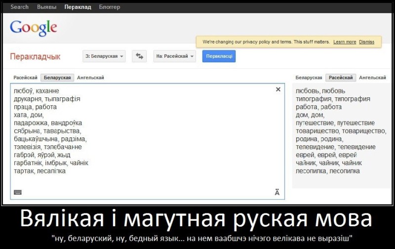Click the source line 'хата, дом,'
This screenshot has height=249, width=395.
pos(29,115)
